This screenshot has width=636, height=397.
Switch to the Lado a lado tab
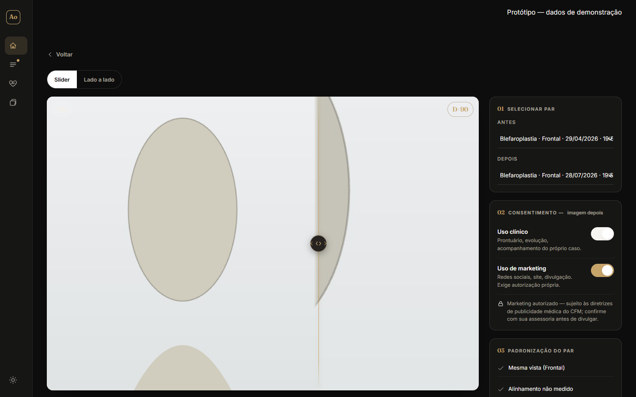[x=99, y=79]
